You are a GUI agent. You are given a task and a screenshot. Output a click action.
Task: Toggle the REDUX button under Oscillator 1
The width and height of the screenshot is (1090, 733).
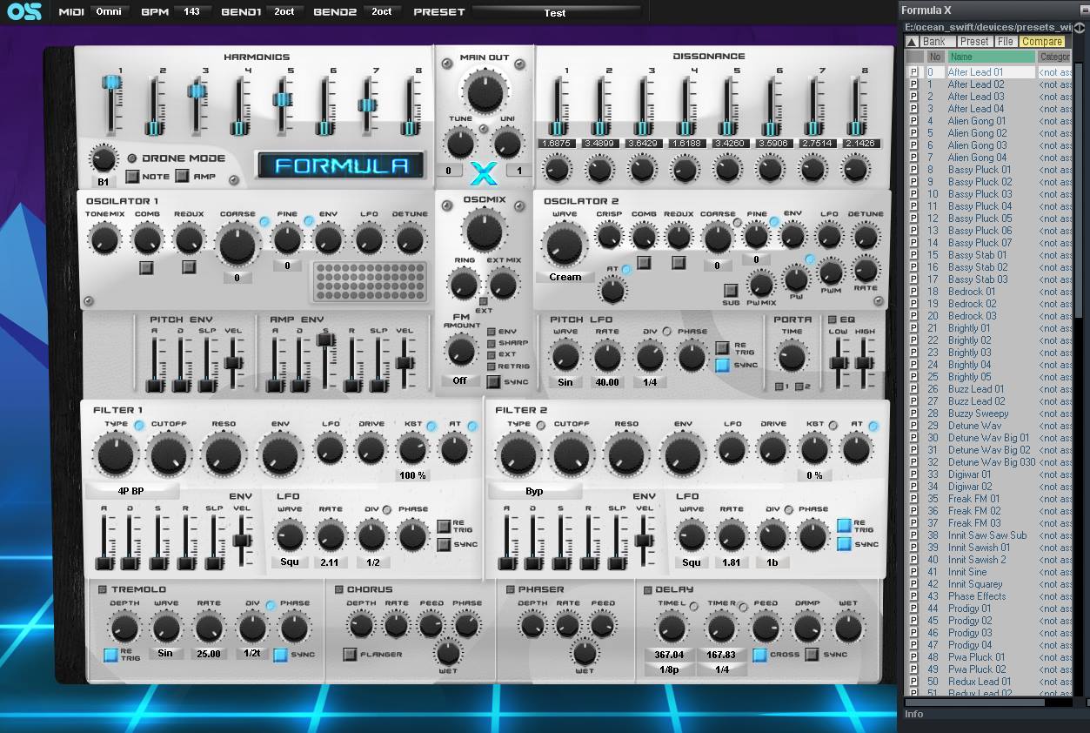pos(189,268)
